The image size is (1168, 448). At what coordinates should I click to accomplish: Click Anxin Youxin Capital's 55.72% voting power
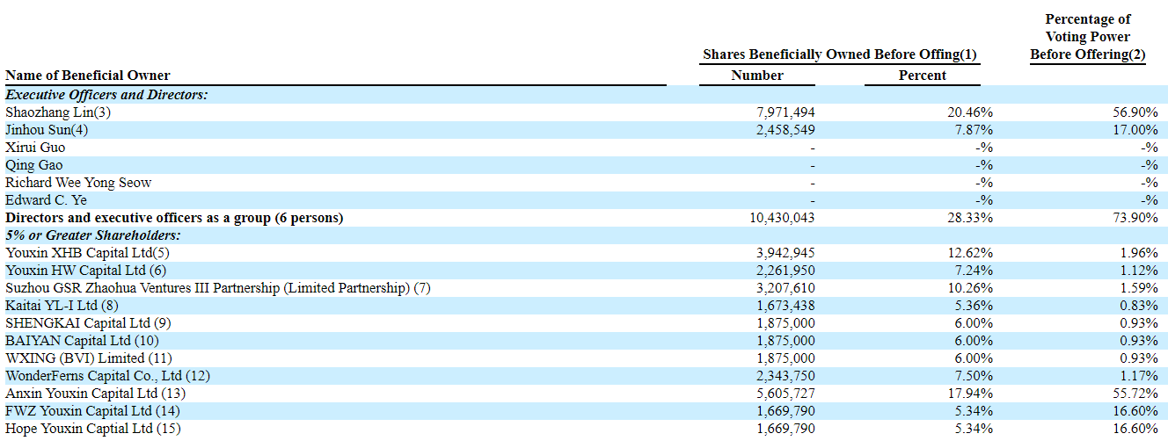click(x=1135, y=394)
